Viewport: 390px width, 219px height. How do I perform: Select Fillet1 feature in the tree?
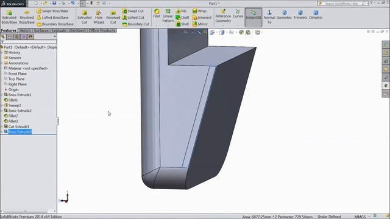tap(13, 100)
